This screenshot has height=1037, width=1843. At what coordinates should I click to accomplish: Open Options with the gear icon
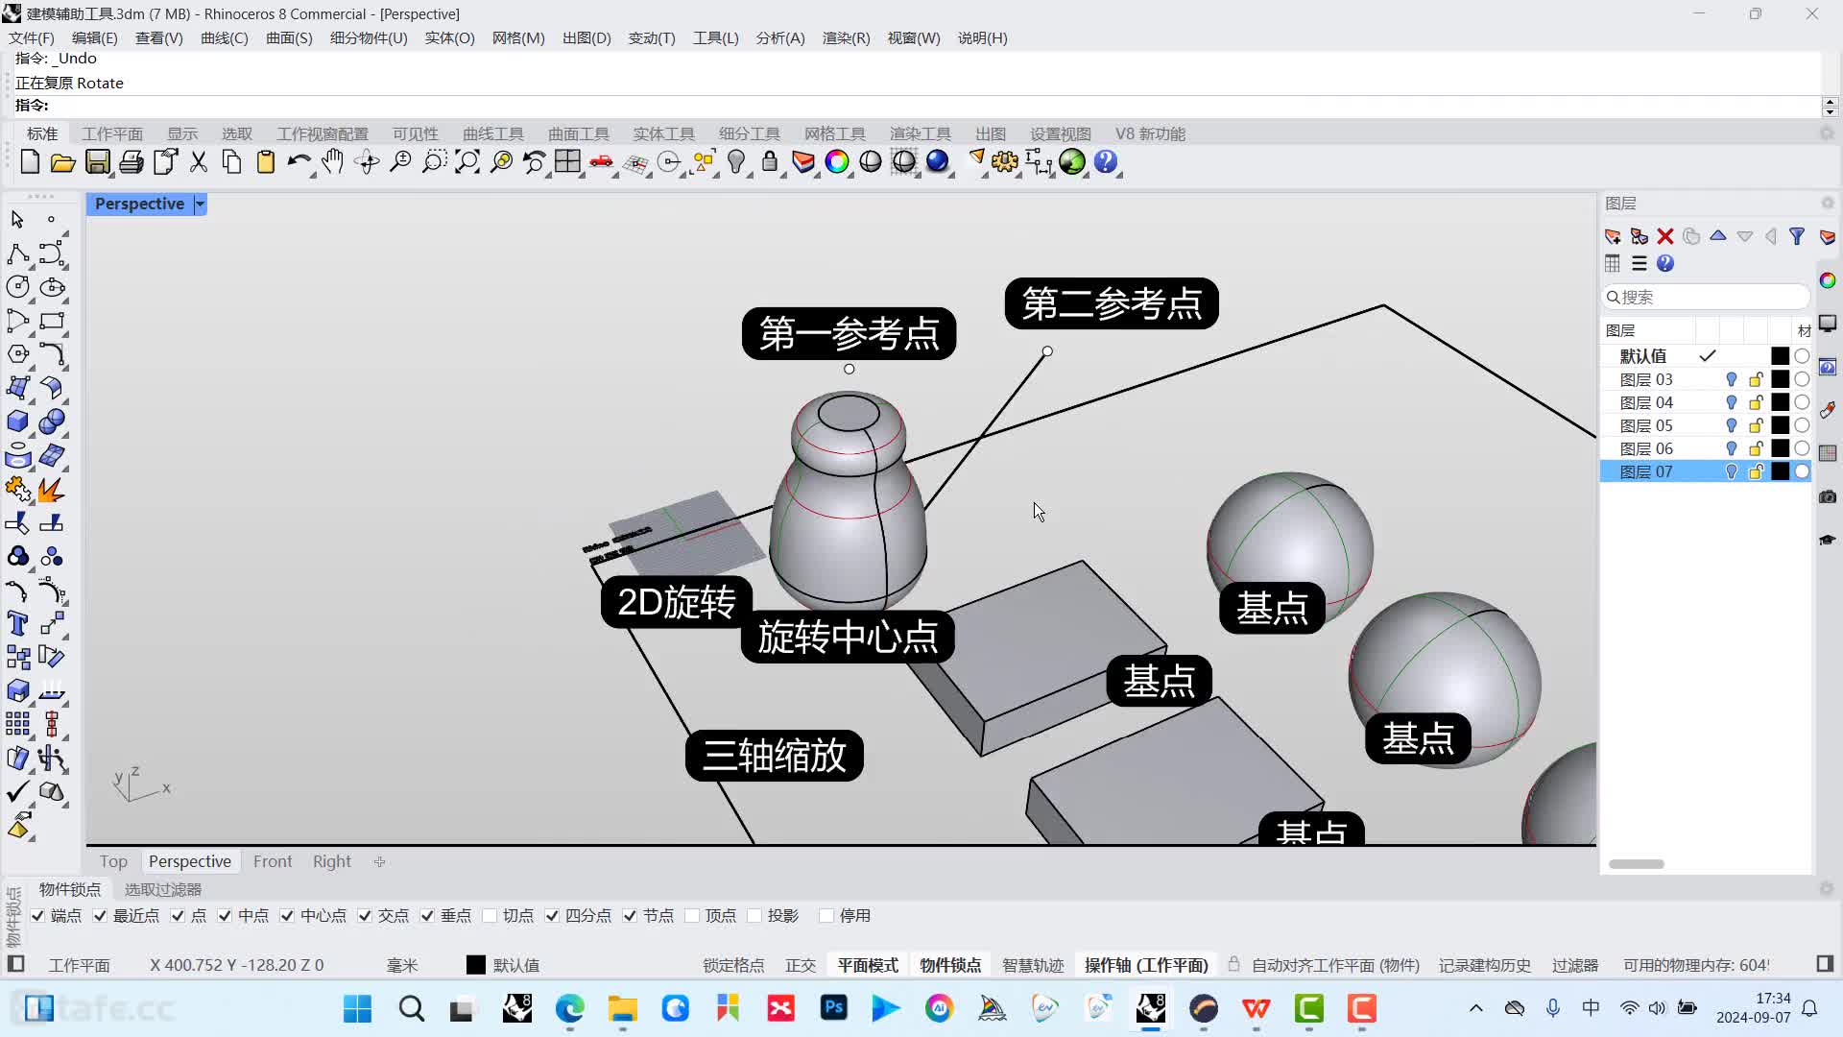[x=1005, y=162]
